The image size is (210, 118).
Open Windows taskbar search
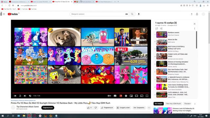click(x=8, y=116)
